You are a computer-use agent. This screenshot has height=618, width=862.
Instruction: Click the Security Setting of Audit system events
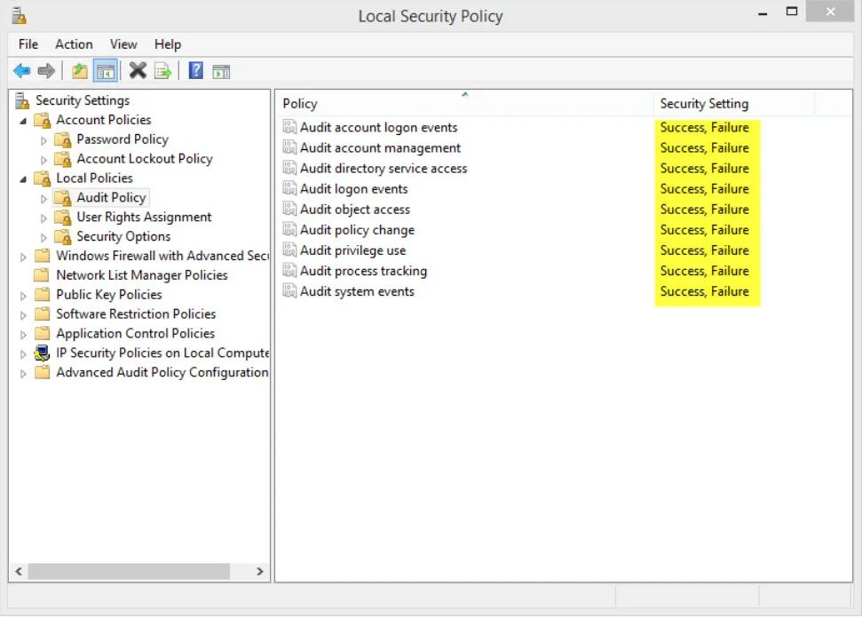(x=704, y=291)
